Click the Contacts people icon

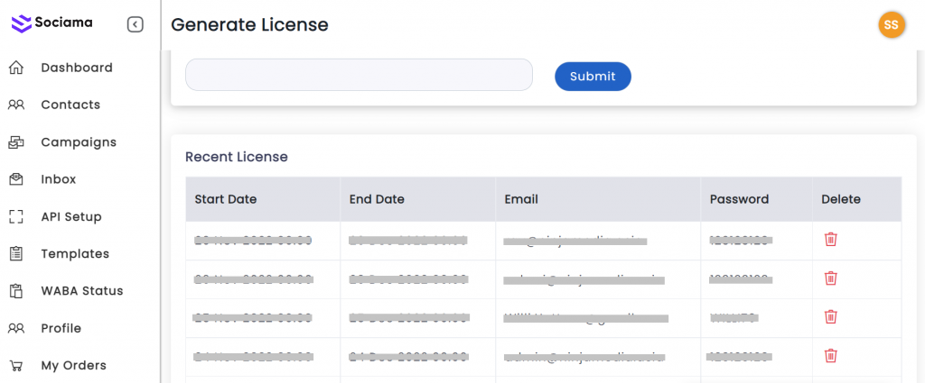16,105
